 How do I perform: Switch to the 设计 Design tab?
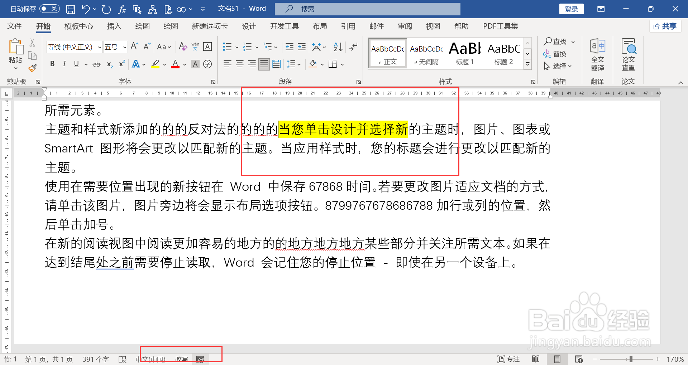point(249,26)
